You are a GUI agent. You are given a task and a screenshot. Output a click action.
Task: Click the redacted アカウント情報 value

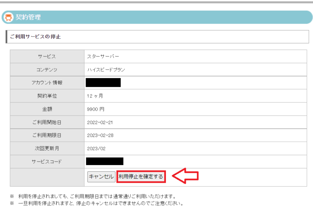coord(103,83)
